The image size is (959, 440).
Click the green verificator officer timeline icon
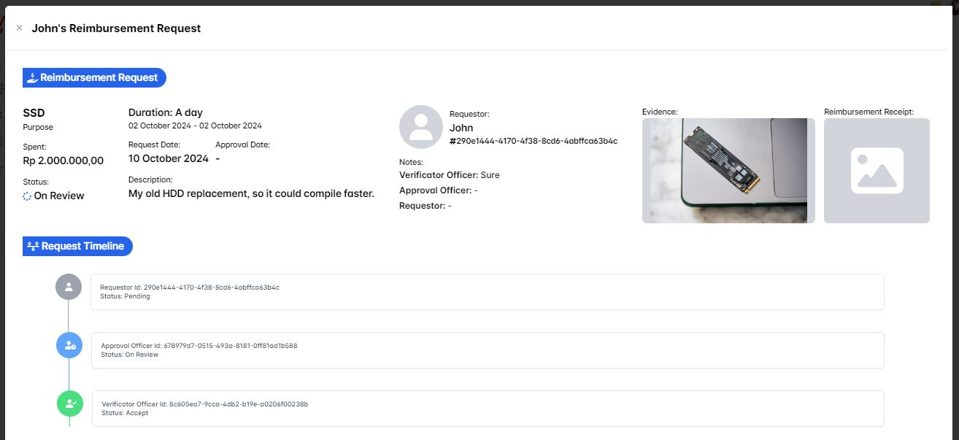(70, 403)
